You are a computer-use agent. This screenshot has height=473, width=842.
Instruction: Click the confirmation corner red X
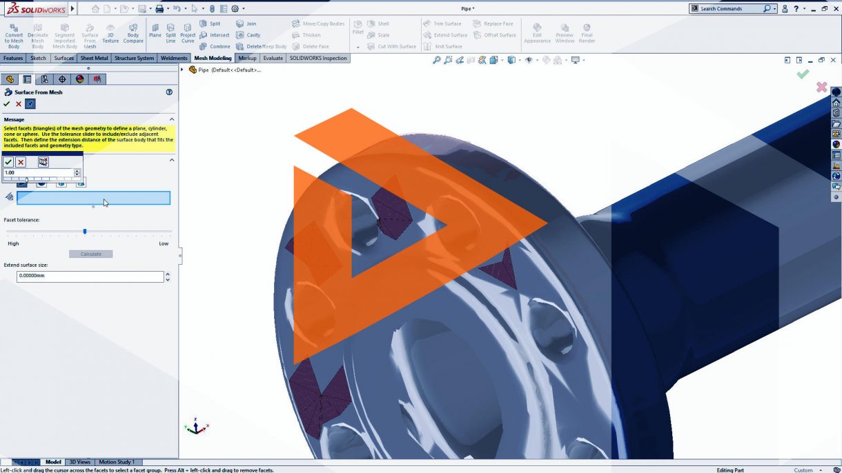pos(821,87)
